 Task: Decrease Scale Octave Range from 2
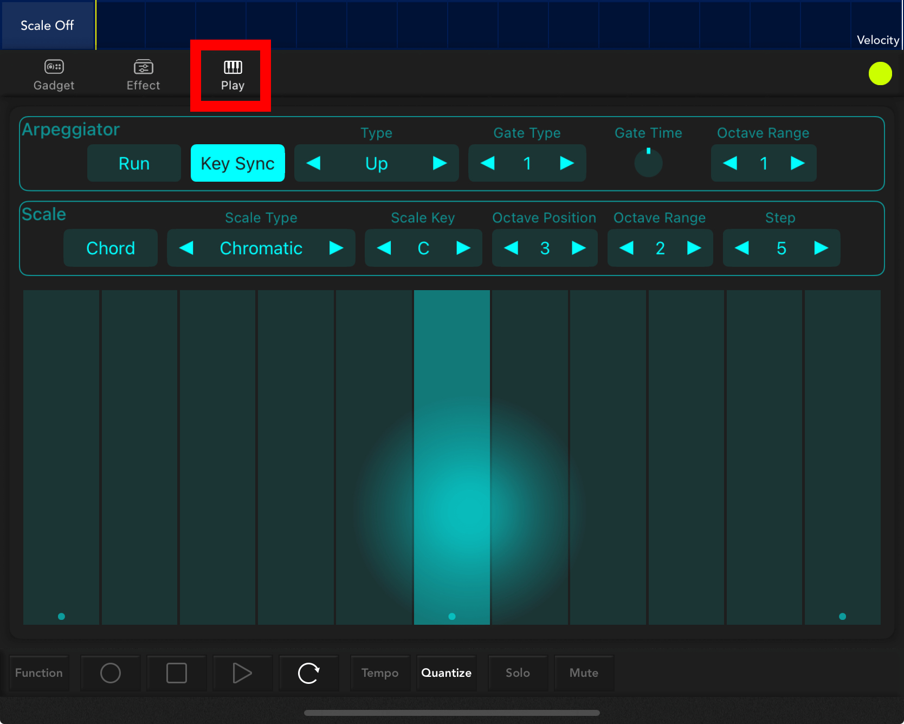coord(627,248)
